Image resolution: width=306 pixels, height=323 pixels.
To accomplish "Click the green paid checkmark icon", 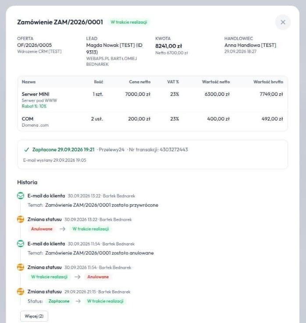I will (27, 149).
